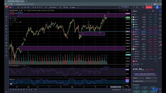Click the quick search magnifier icon
Viewport: 166px width, 93px height.
pos(134,7)
